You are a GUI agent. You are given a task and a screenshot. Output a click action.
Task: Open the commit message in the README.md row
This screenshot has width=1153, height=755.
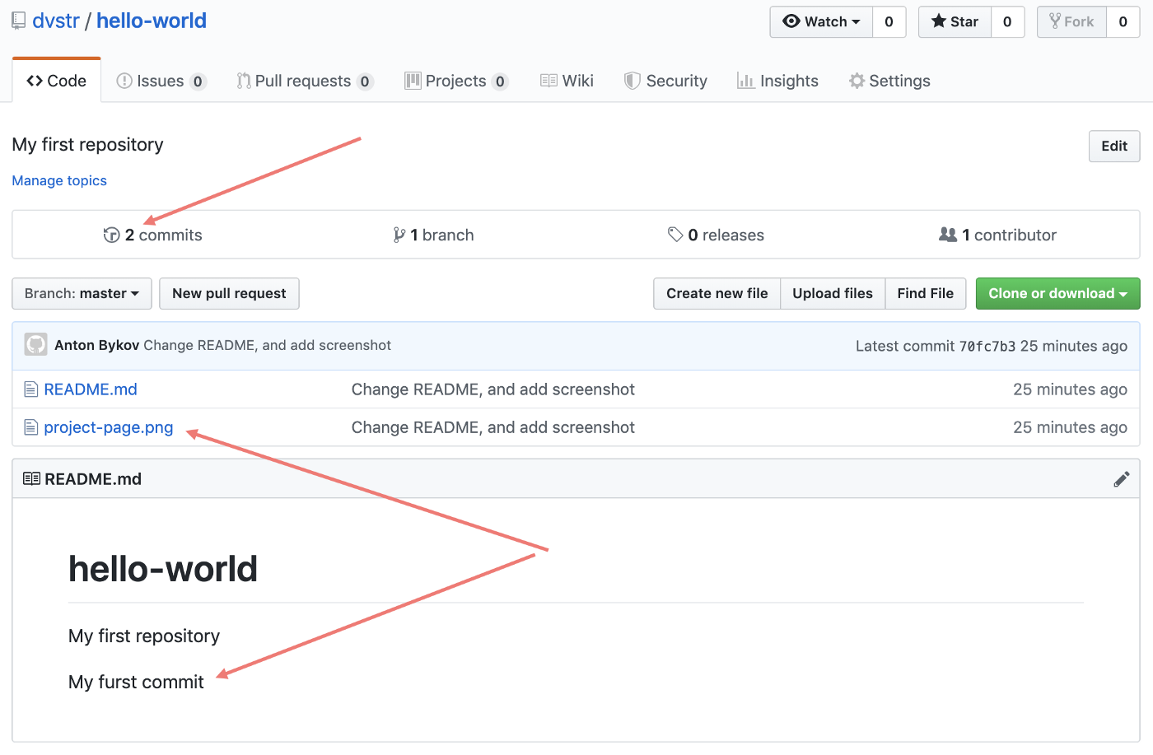point(493,389)
